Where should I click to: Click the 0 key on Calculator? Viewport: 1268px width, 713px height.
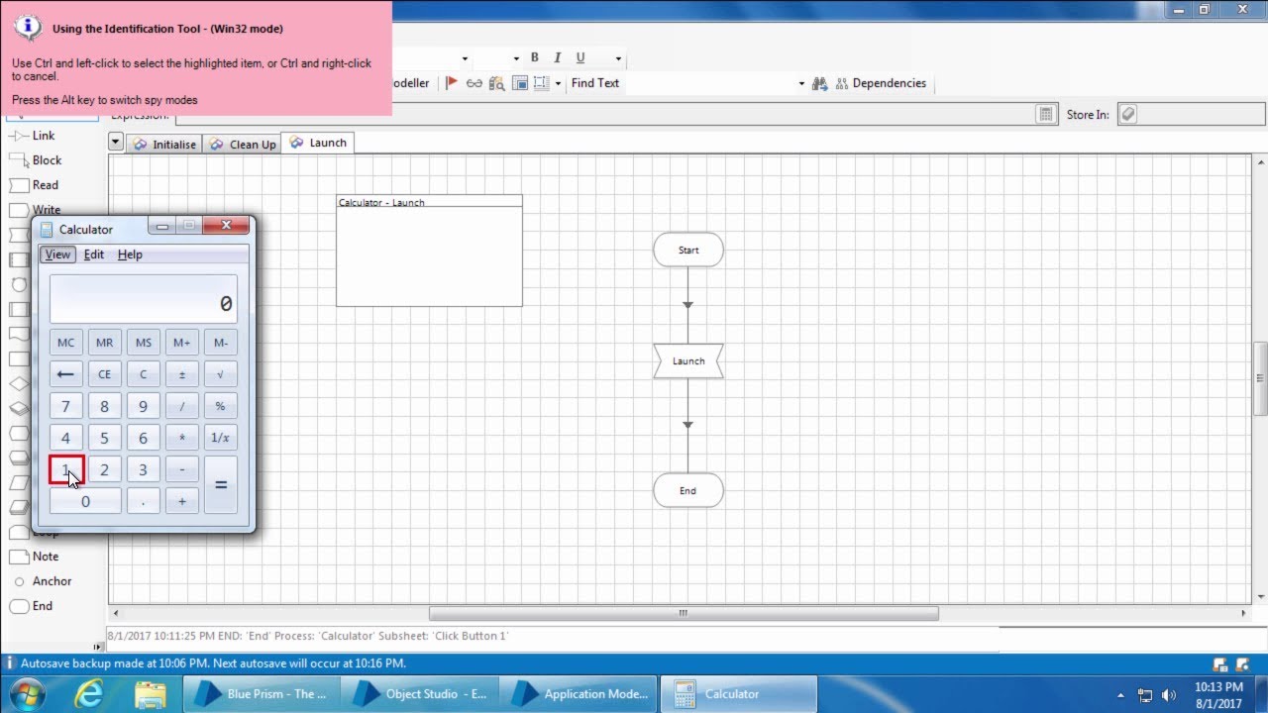tap(85, 501)
